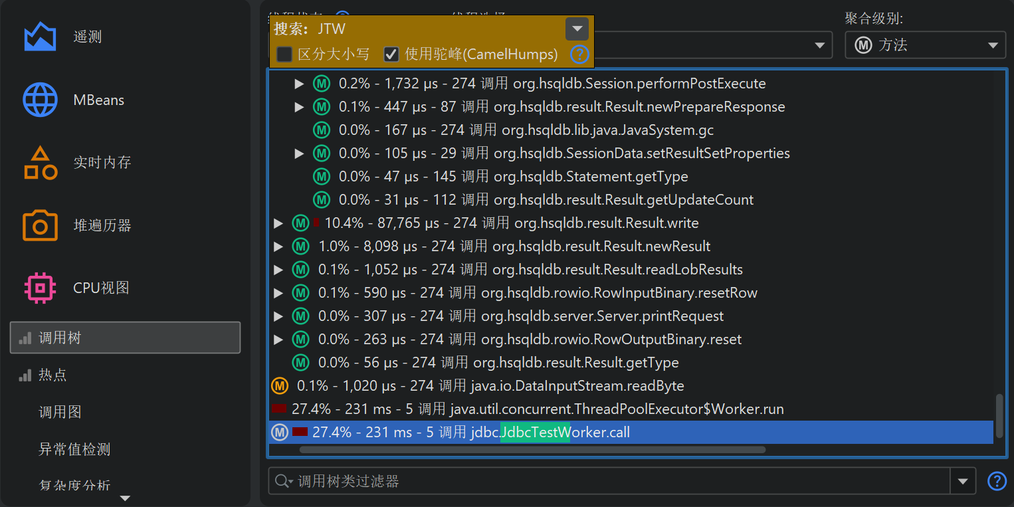The height and width of the screenshot is (507, 1014).
Task: Click help icon in search popup
Action: tap(579, 54)
